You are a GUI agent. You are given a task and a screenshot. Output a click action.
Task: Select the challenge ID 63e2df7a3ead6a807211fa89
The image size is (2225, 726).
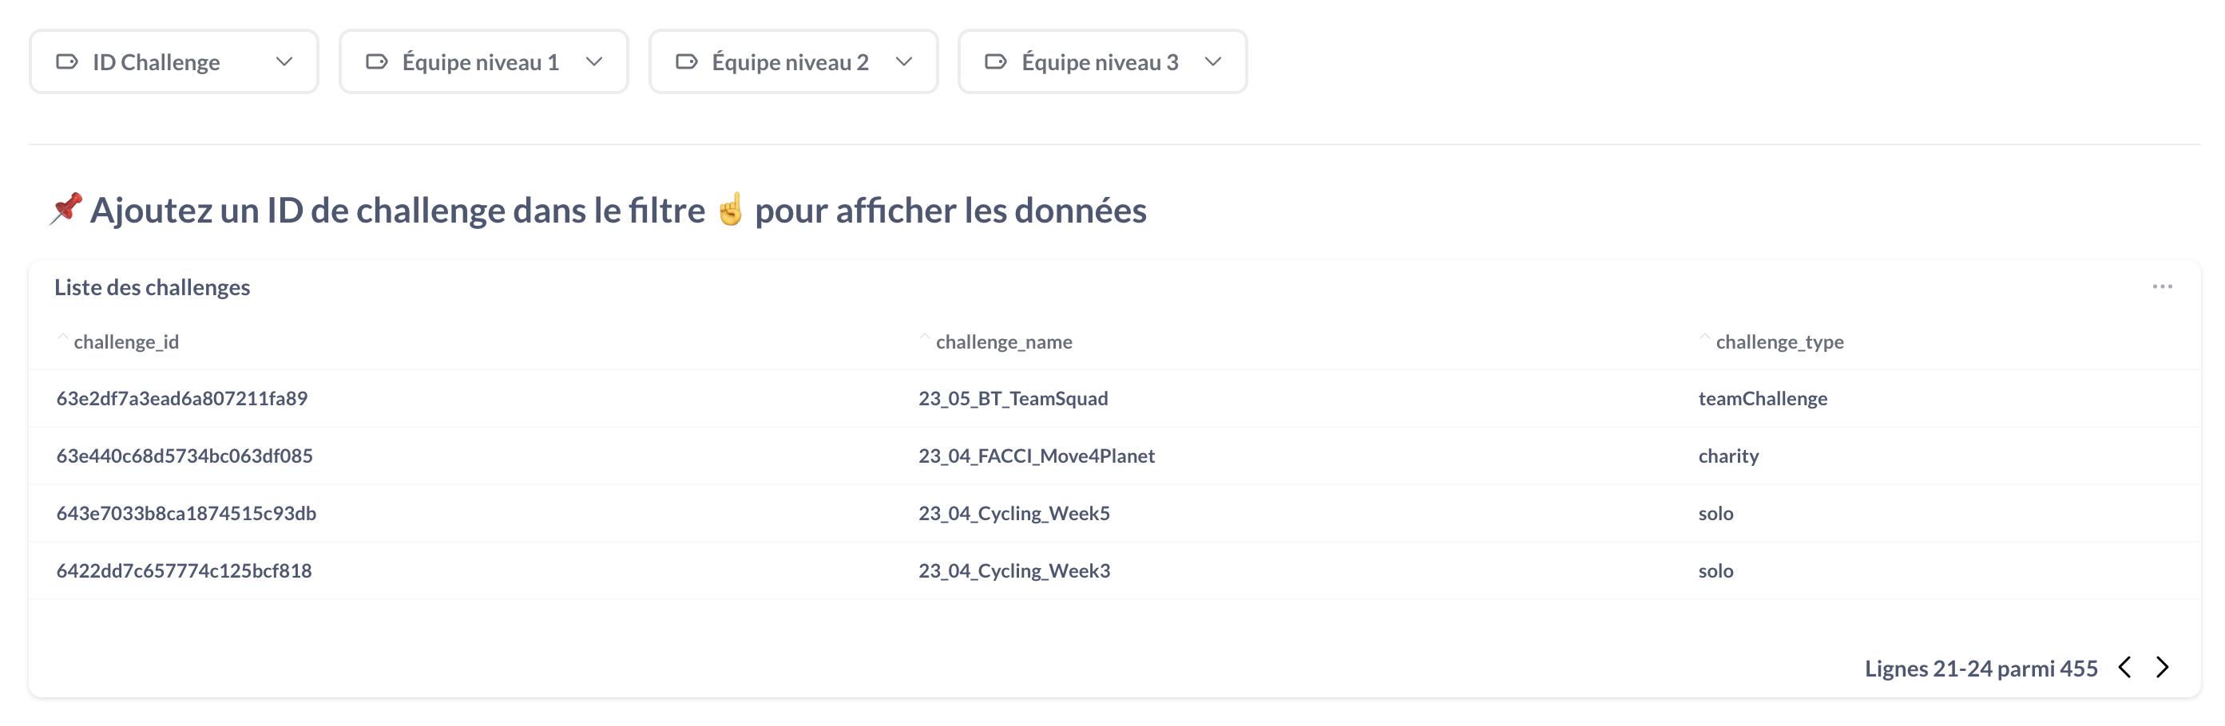[181, 399]
